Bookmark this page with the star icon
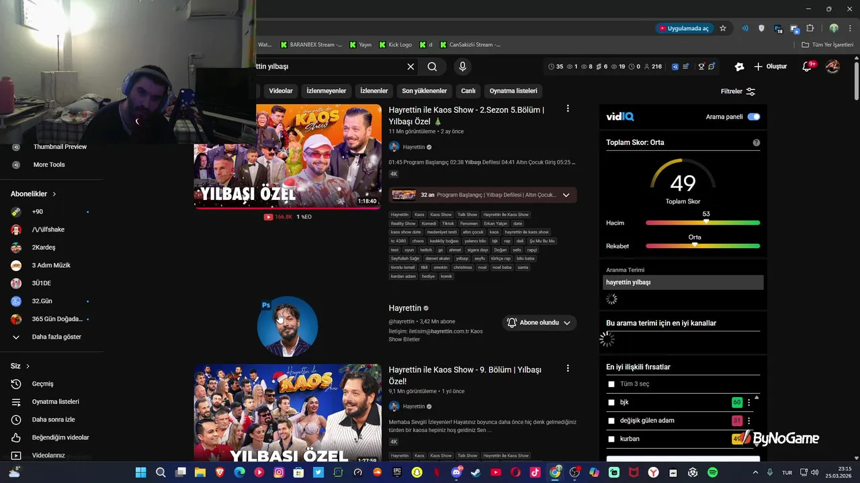Viewport: 860px width, 483px height. [723, 28]
